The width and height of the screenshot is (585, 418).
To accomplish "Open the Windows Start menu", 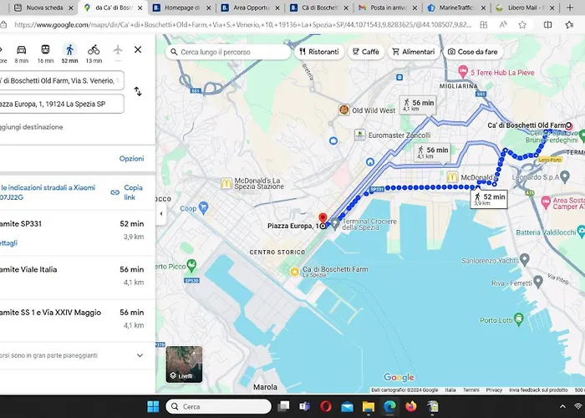I will pos(153,406).
